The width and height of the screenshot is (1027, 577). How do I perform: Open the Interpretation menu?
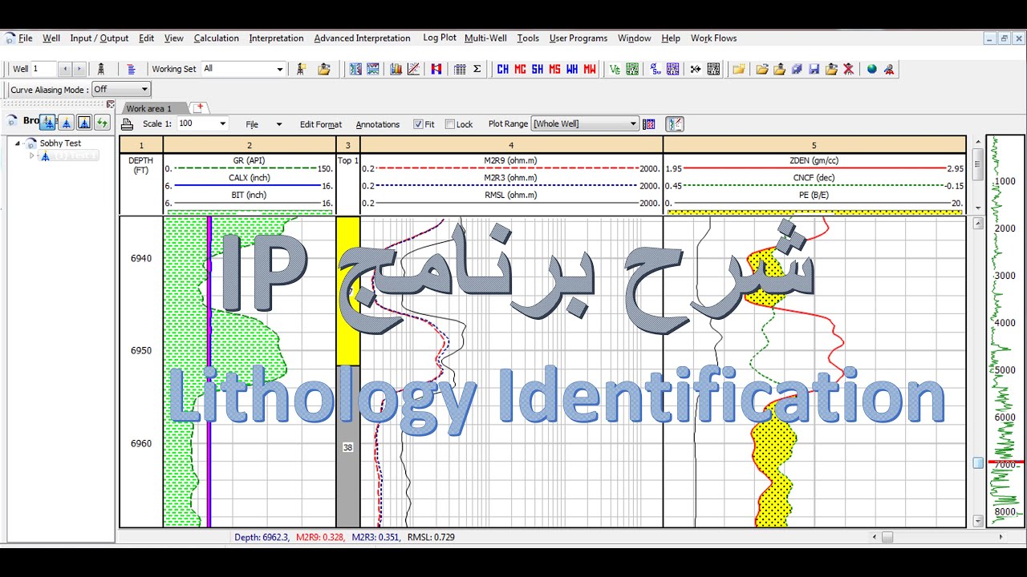point(276,38)
